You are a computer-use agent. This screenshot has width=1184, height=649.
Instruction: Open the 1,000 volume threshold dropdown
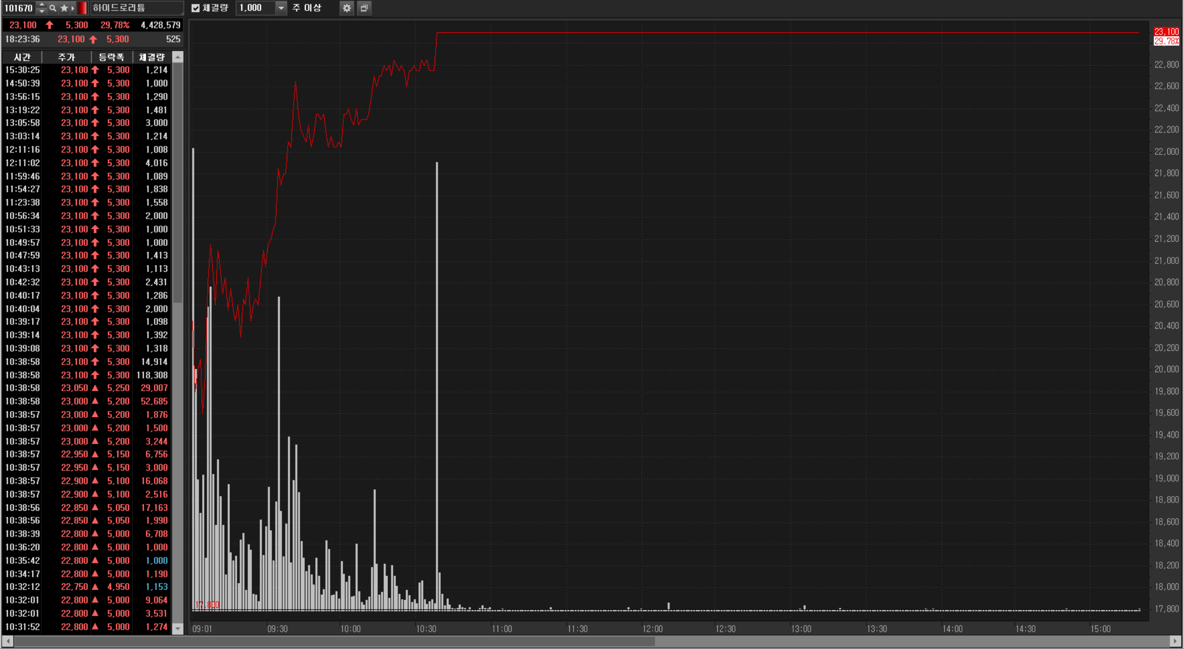(281, 8)
